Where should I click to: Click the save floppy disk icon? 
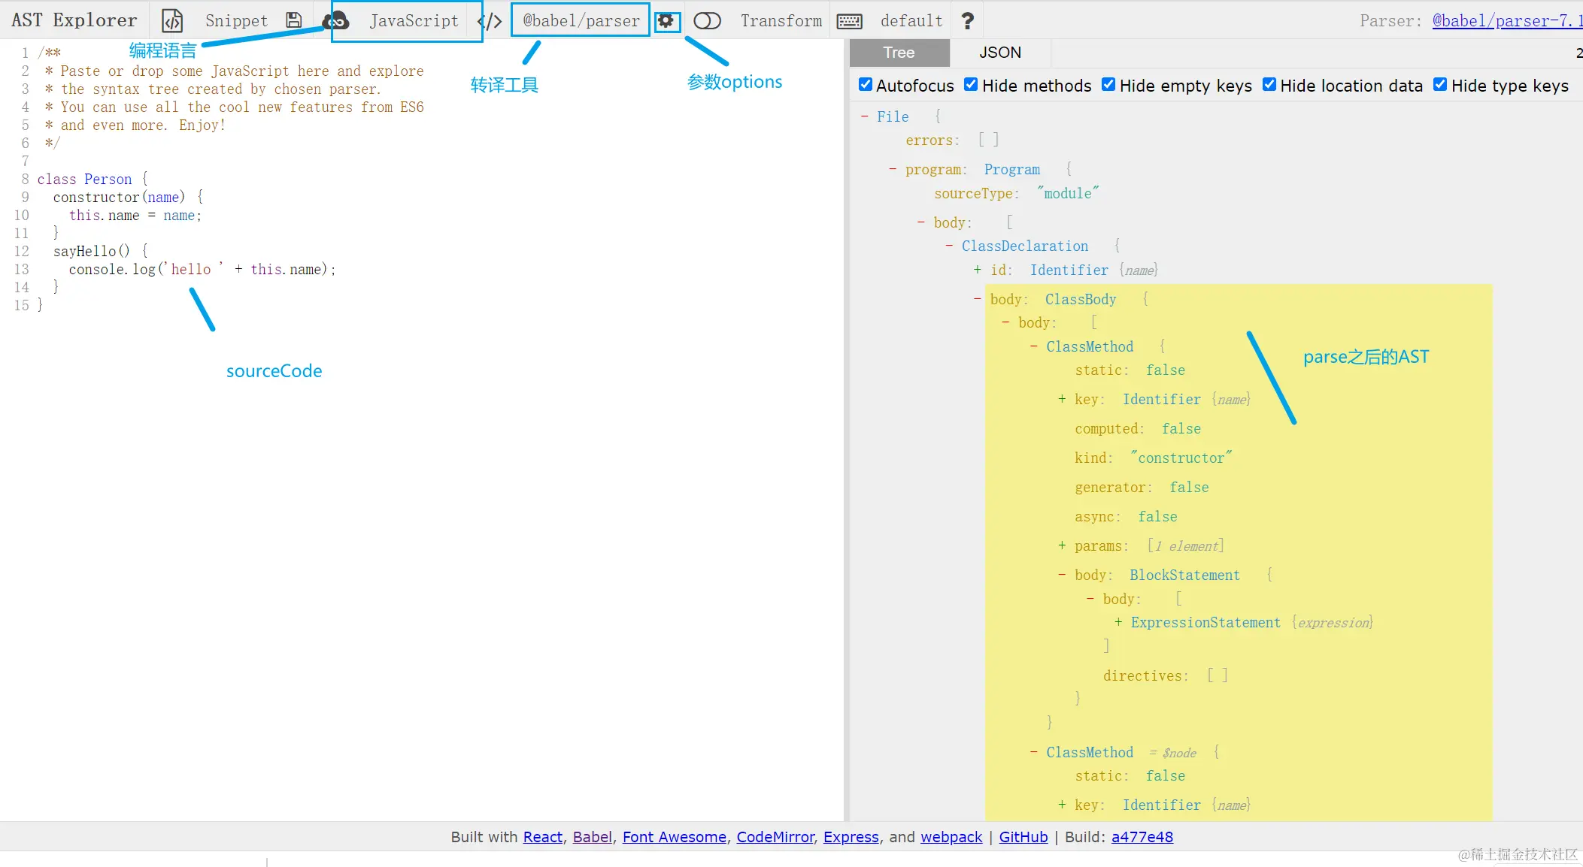pyautogui.click(x=294, y=21)
